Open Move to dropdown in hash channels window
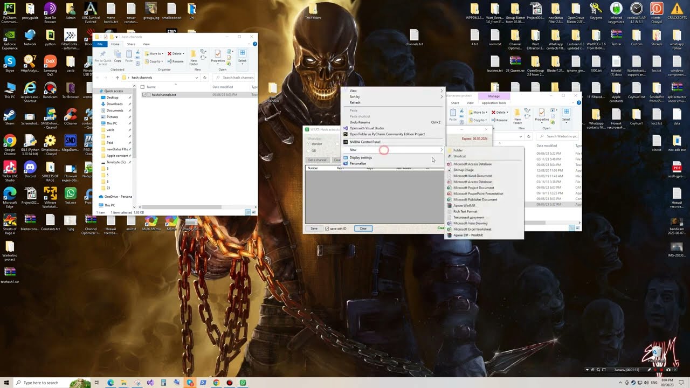This screenshot has width=690, height=388. 154,53
